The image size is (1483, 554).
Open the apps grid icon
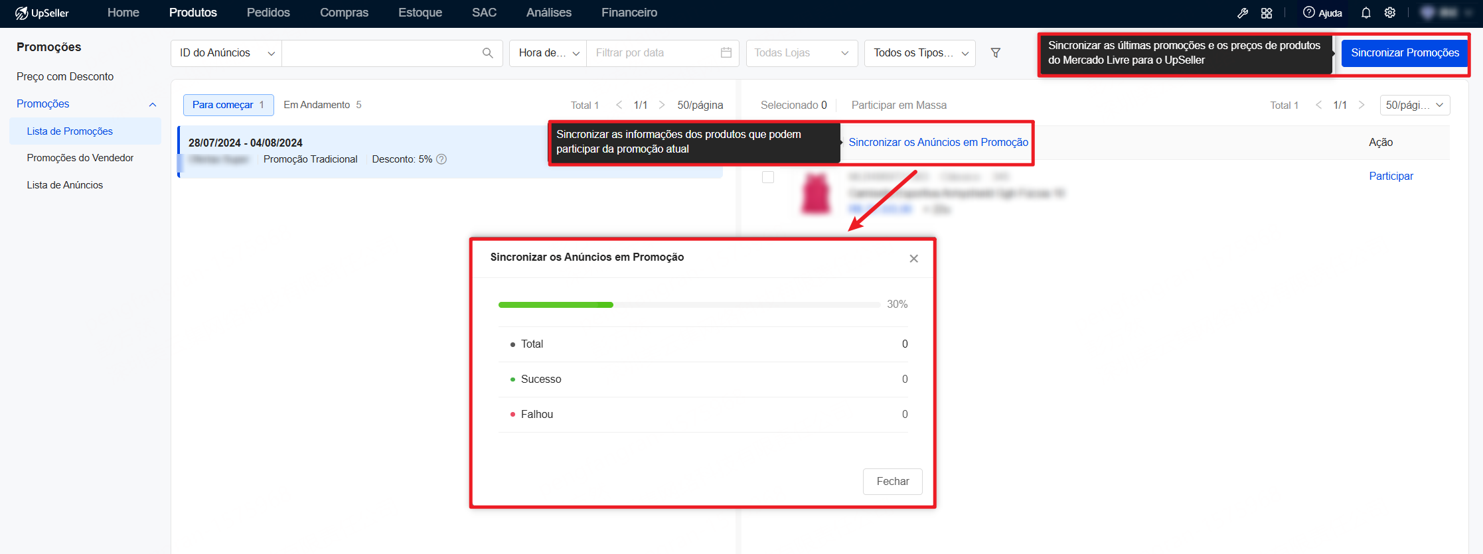[1267, 13]
